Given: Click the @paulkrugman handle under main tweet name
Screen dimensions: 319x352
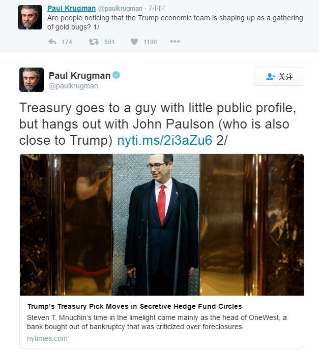Looking at the screenshot, I should pos(73,86).
